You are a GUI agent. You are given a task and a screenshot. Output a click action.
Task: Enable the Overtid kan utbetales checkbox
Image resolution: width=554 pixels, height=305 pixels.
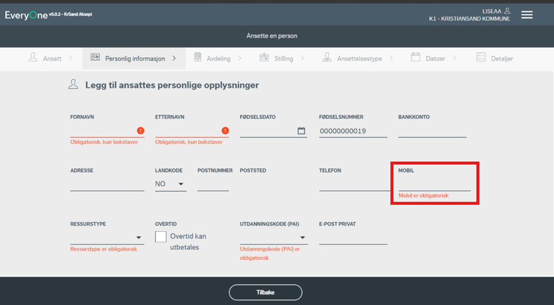coord(161,237)
